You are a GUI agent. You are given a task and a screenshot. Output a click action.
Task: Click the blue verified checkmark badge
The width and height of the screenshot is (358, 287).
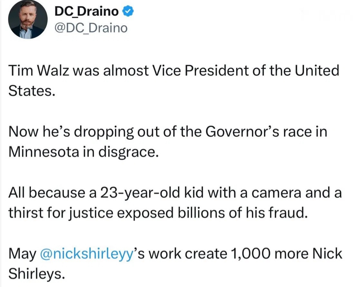128,12
